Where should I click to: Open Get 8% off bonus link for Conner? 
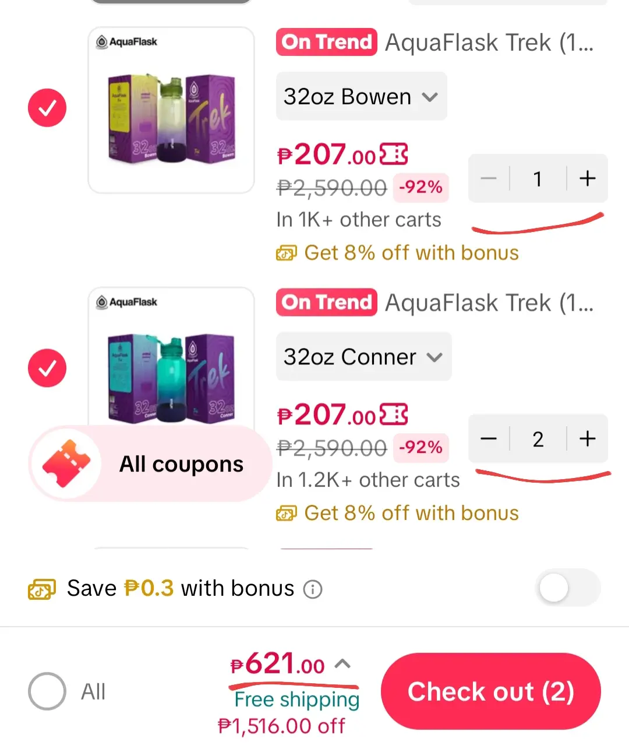[x=397, y=513]
